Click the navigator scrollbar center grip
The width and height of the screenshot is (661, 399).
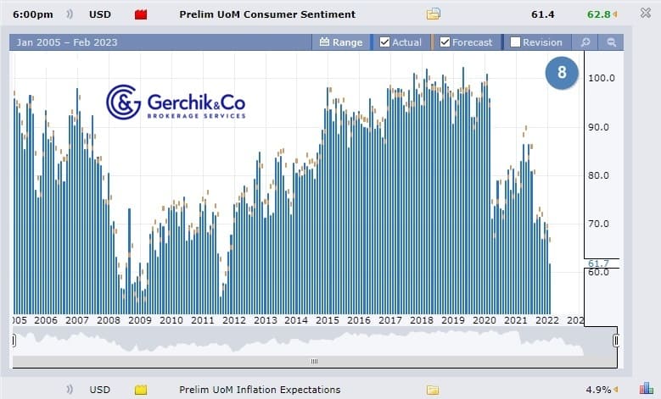[314, 362]
